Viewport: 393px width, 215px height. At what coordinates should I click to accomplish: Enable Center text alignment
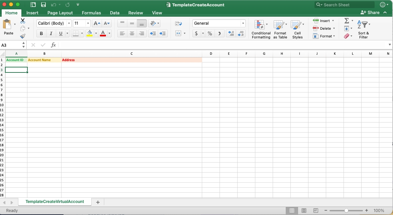[x=132, y=33]
